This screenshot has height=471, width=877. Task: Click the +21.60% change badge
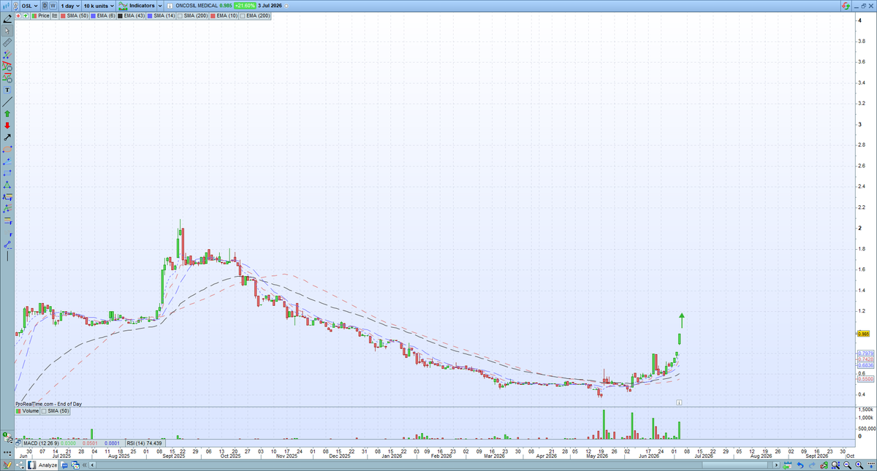[245, 5]
